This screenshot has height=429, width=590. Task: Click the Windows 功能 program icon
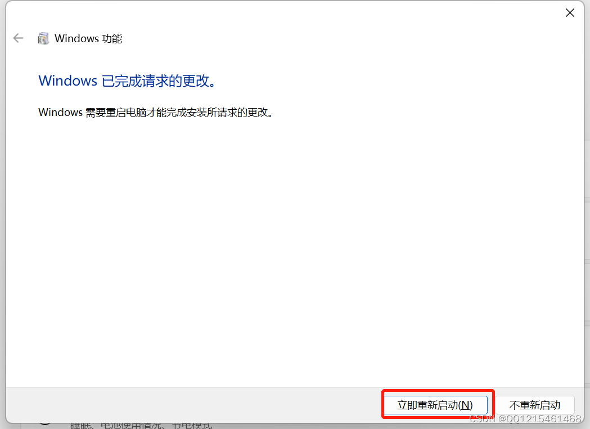[x=43, y=38]
